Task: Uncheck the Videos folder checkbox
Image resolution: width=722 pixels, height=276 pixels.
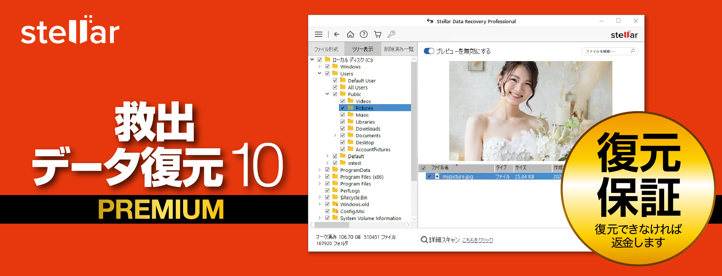Action: point(343,101)
